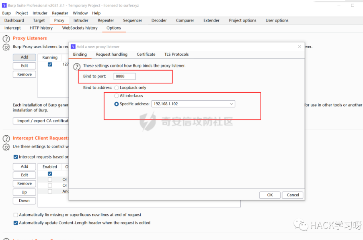Open the Burp menu
Screen dimensions: 363x240
click(6, 13)
